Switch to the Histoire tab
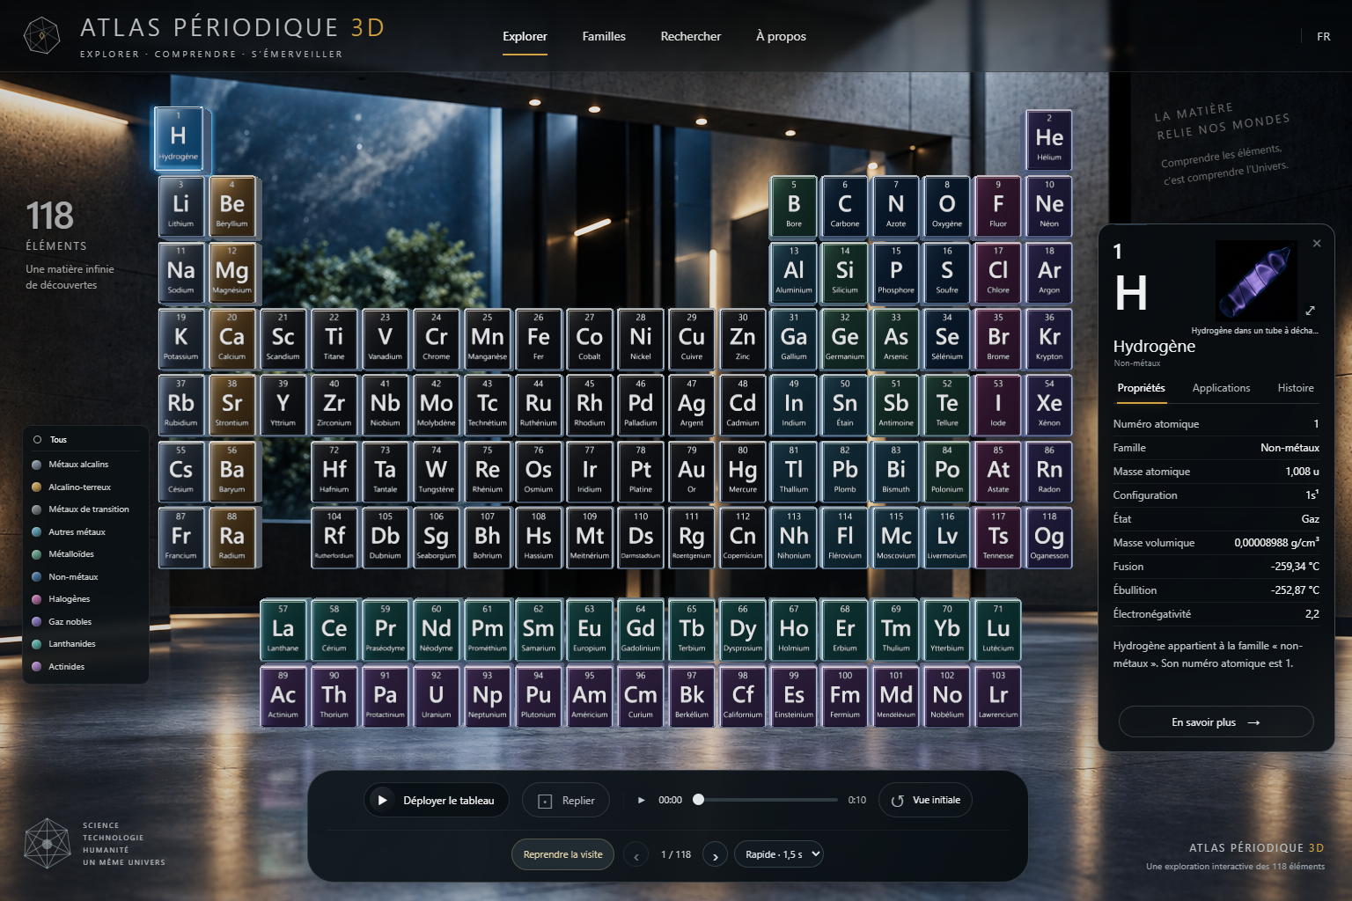This screenshot has height=901, width=1352. (1296, 388)
